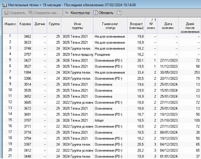
Task: Open the help question mark icon
Action: coord(119,13)
